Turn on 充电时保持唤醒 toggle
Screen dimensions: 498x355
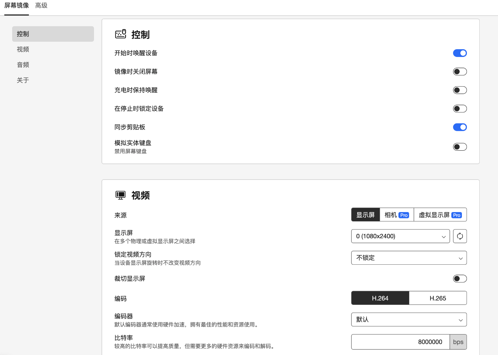460,90
